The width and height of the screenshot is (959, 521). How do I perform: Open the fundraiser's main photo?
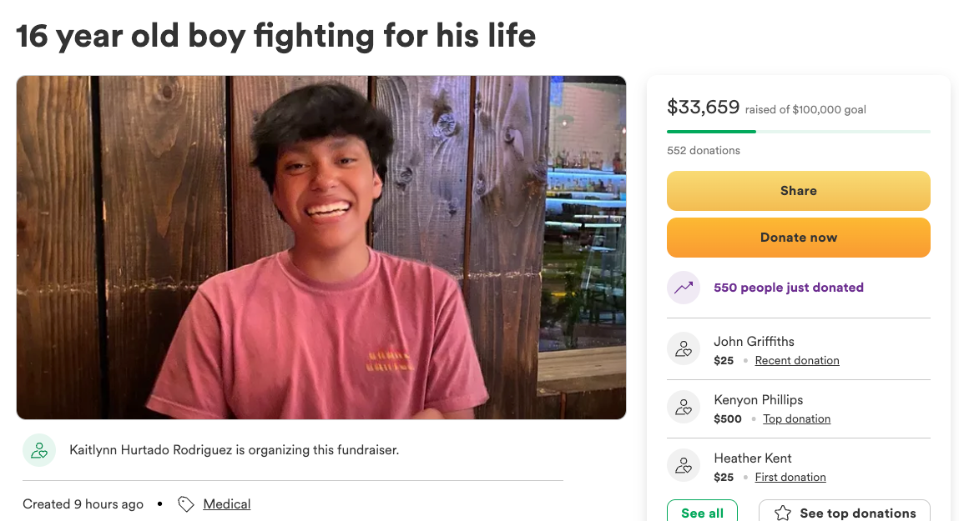point(321,248)
